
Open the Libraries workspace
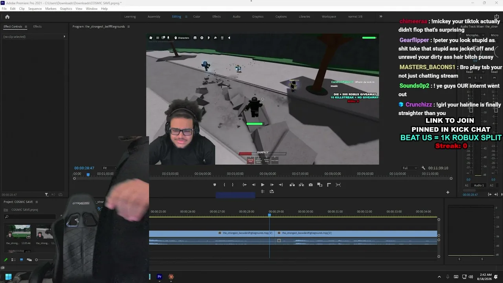tap(304, 17)
